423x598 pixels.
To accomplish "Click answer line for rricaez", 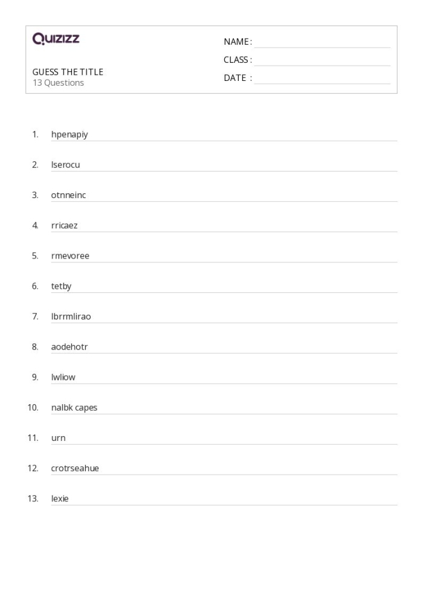I will (224, 231).
